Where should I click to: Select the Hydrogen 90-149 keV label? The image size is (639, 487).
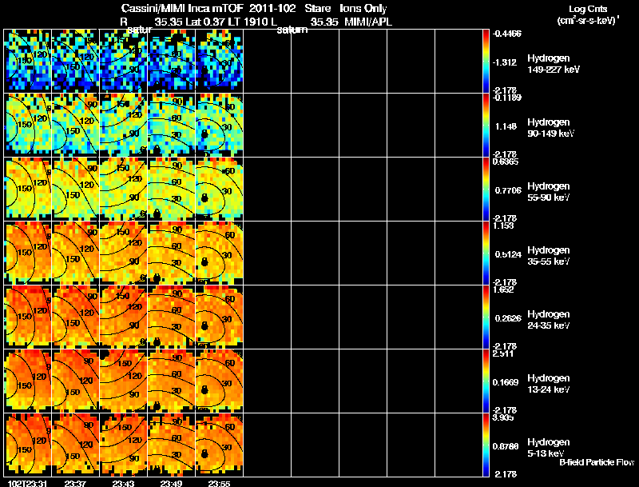(x=550, y=128)
